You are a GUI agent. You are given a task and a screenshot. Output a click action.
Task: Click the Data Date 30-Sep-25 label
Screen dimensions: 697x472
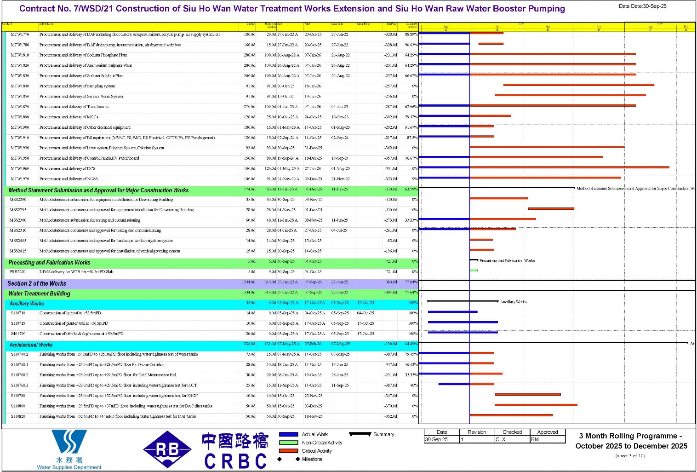pos(642,6)
